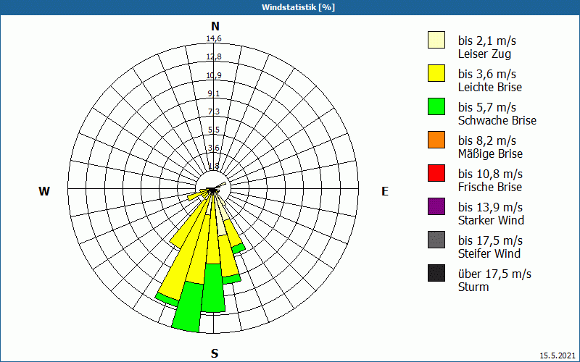Viewport: 580px width, 362px height.
Task: Click the red Frische Brise swatch
Action: (436, 173)
